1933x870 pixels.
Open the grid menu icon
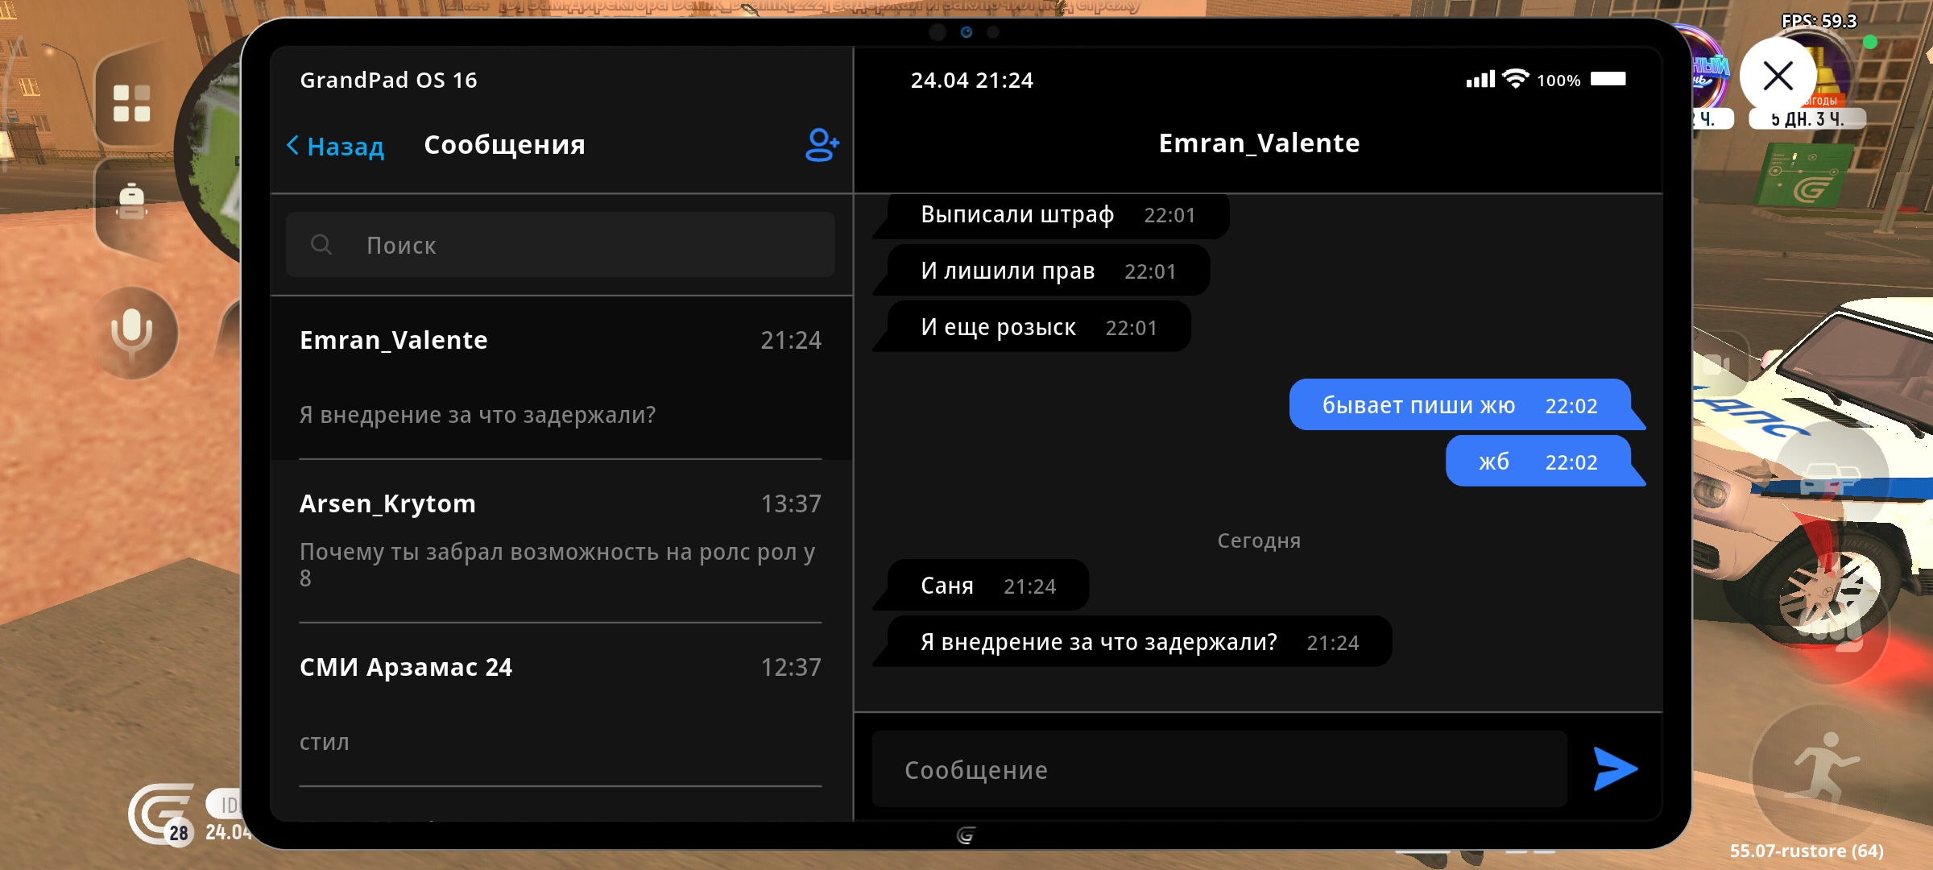[x=132, y=103]
